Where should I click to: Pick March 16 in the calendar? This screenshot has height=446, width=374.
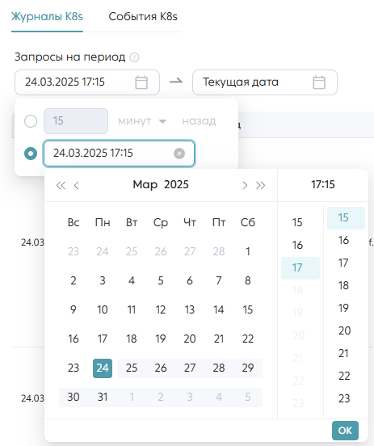click(74, 339)
